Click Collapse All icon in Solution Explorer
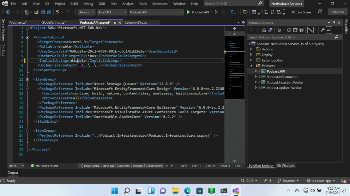The image size is (350, 196). [296, 30]
